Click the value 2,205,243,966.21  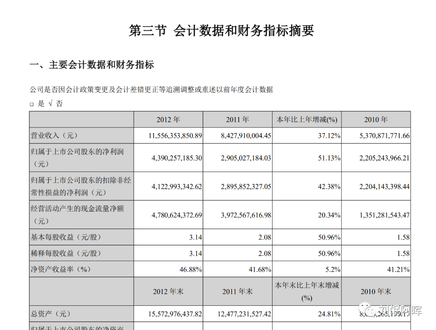click(385, 158)
